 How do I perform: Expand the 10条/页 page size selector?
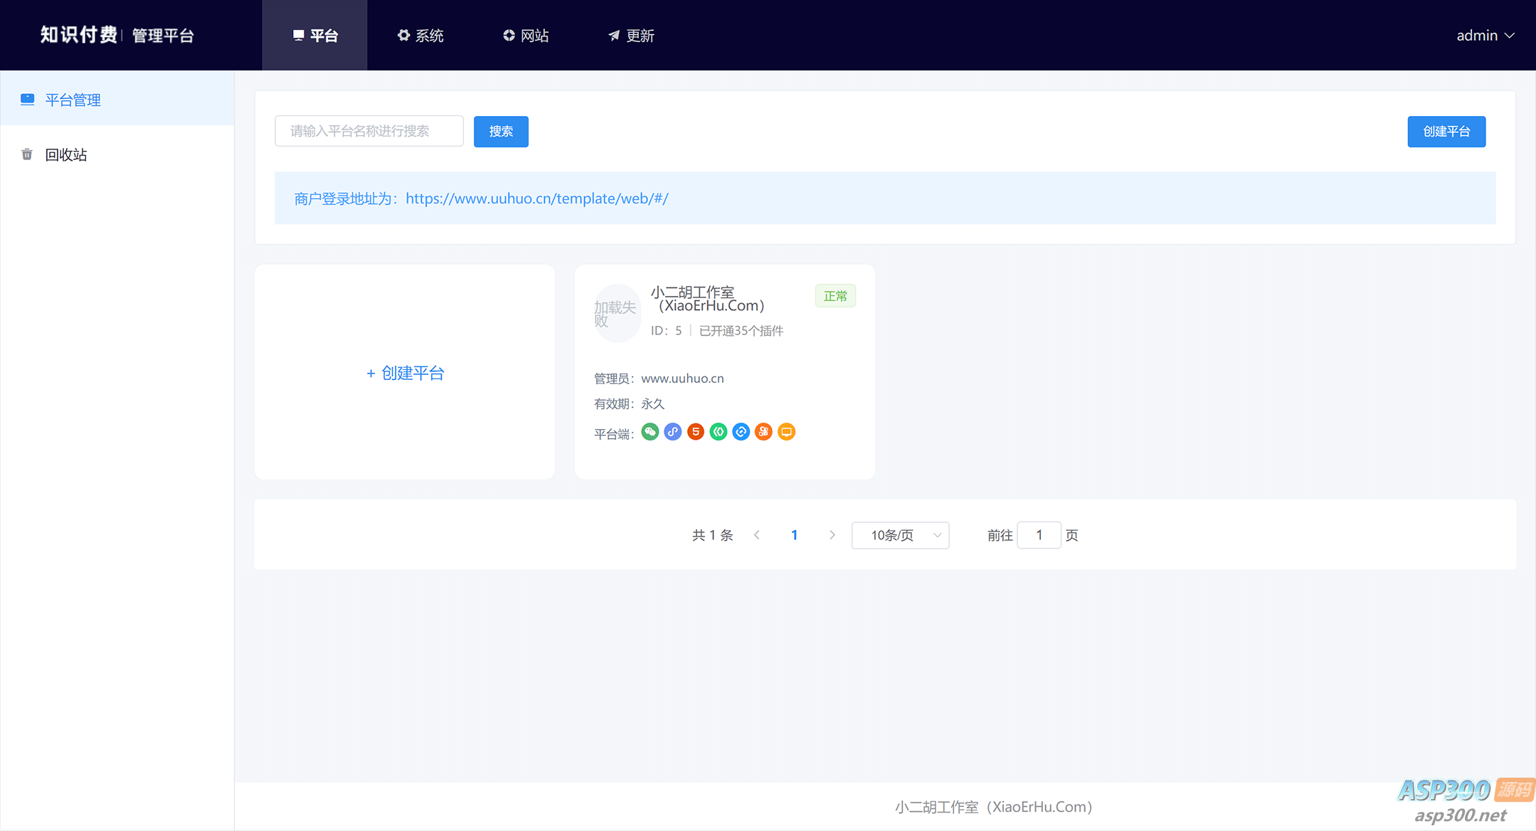tap(900, 535)
